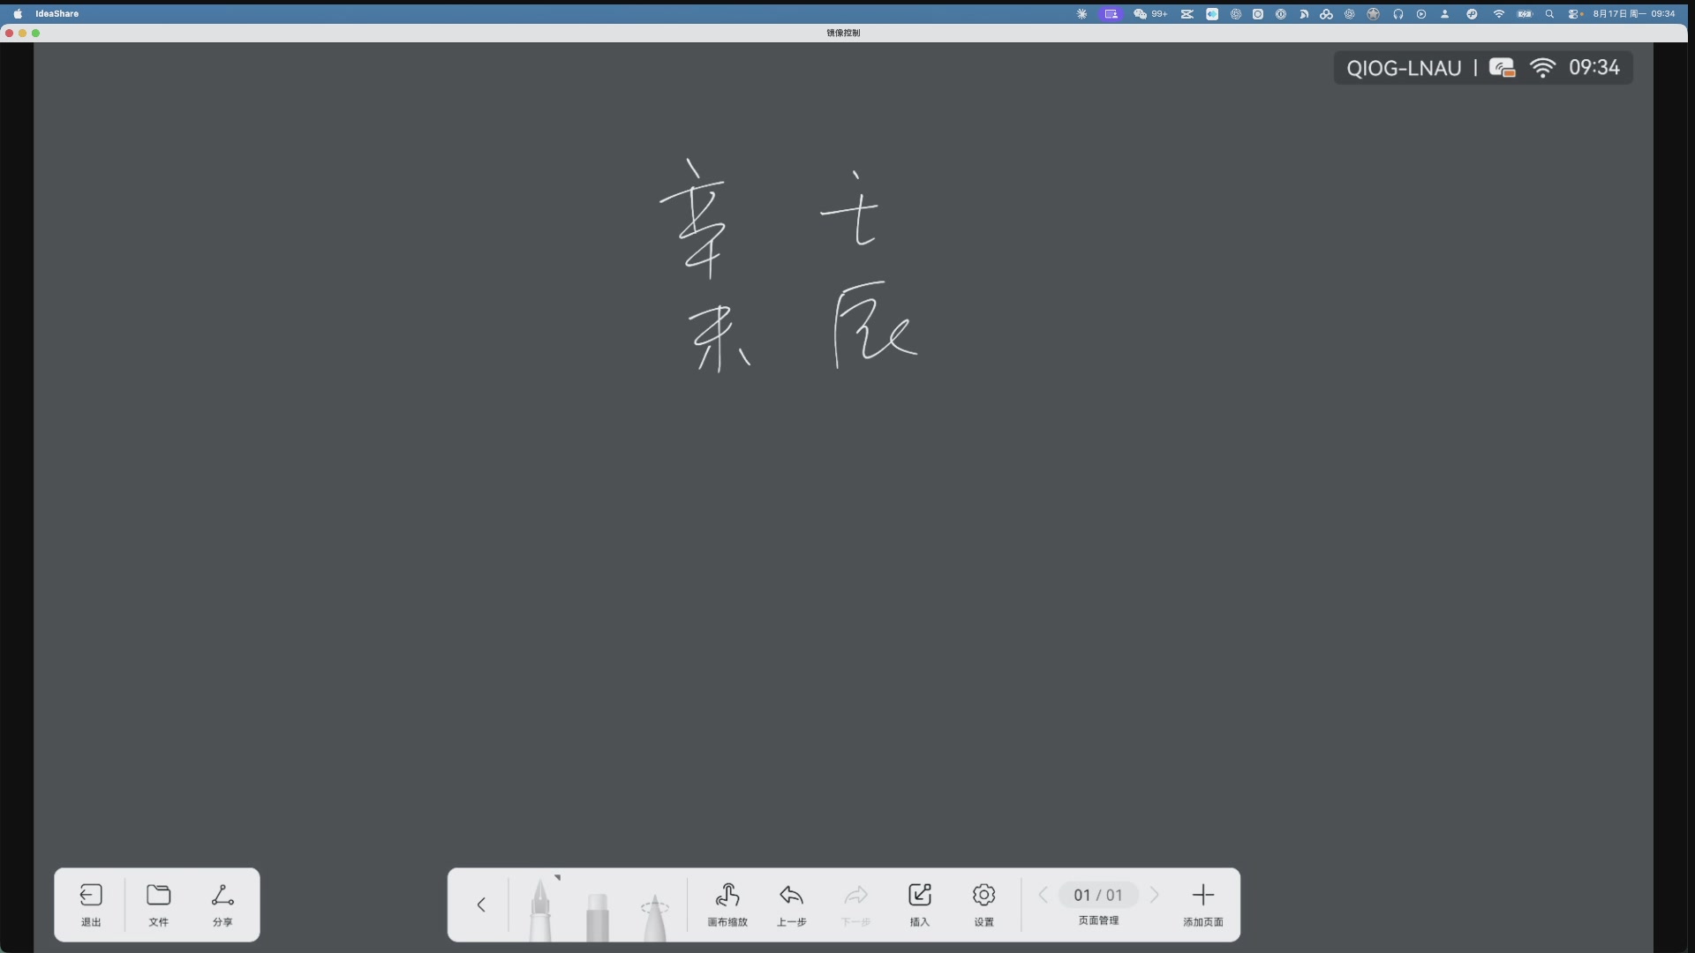Open Spotlight search in menu bar
The height and width of the screenshot is (953, 1695).
(1549, 13)
